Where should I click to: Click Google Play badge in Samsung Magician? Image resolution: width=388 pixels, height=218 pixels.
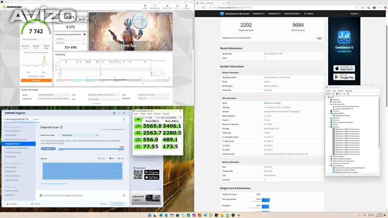[152, 172]
